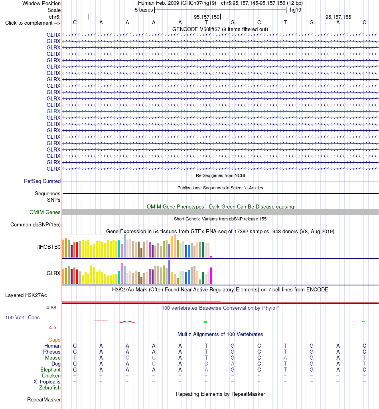Click the RefSeq Curated horizontal track line
Screen dimensions: 379x409
click(x=220, y=181)
